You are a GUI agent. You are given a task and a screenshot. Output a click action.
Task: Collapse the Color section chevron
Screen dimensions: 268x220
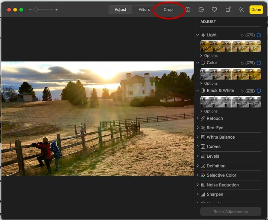coord(197,63)
